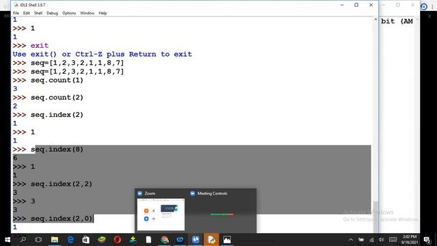Image resolution: width=437 pixels, height=246 pixels.
Task: Open the Shell menu
Action: [x=38, y=13]
